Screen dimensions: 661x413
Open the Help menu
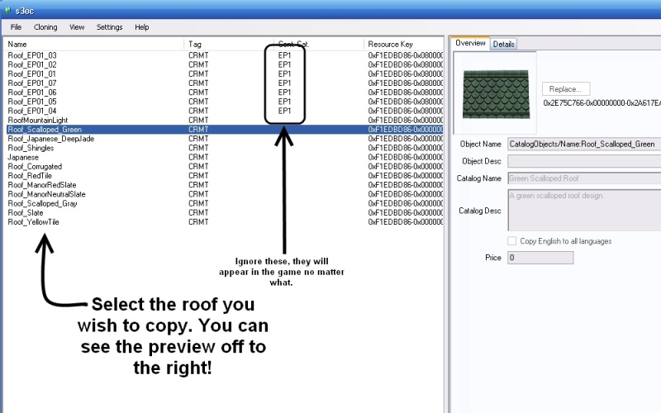pos(142,27)
